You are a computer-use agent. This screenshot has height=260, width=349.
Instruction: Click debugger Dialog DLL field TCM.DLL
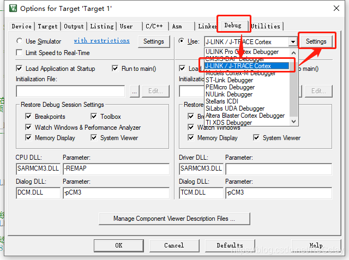pyautogui.click(x=201, y=192)
